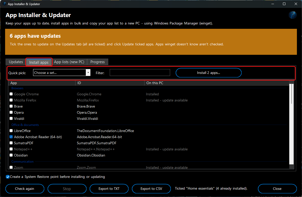This screenshot has width=302, height=197.
Task: Select the Install apps tab
Action: (39, 62)
